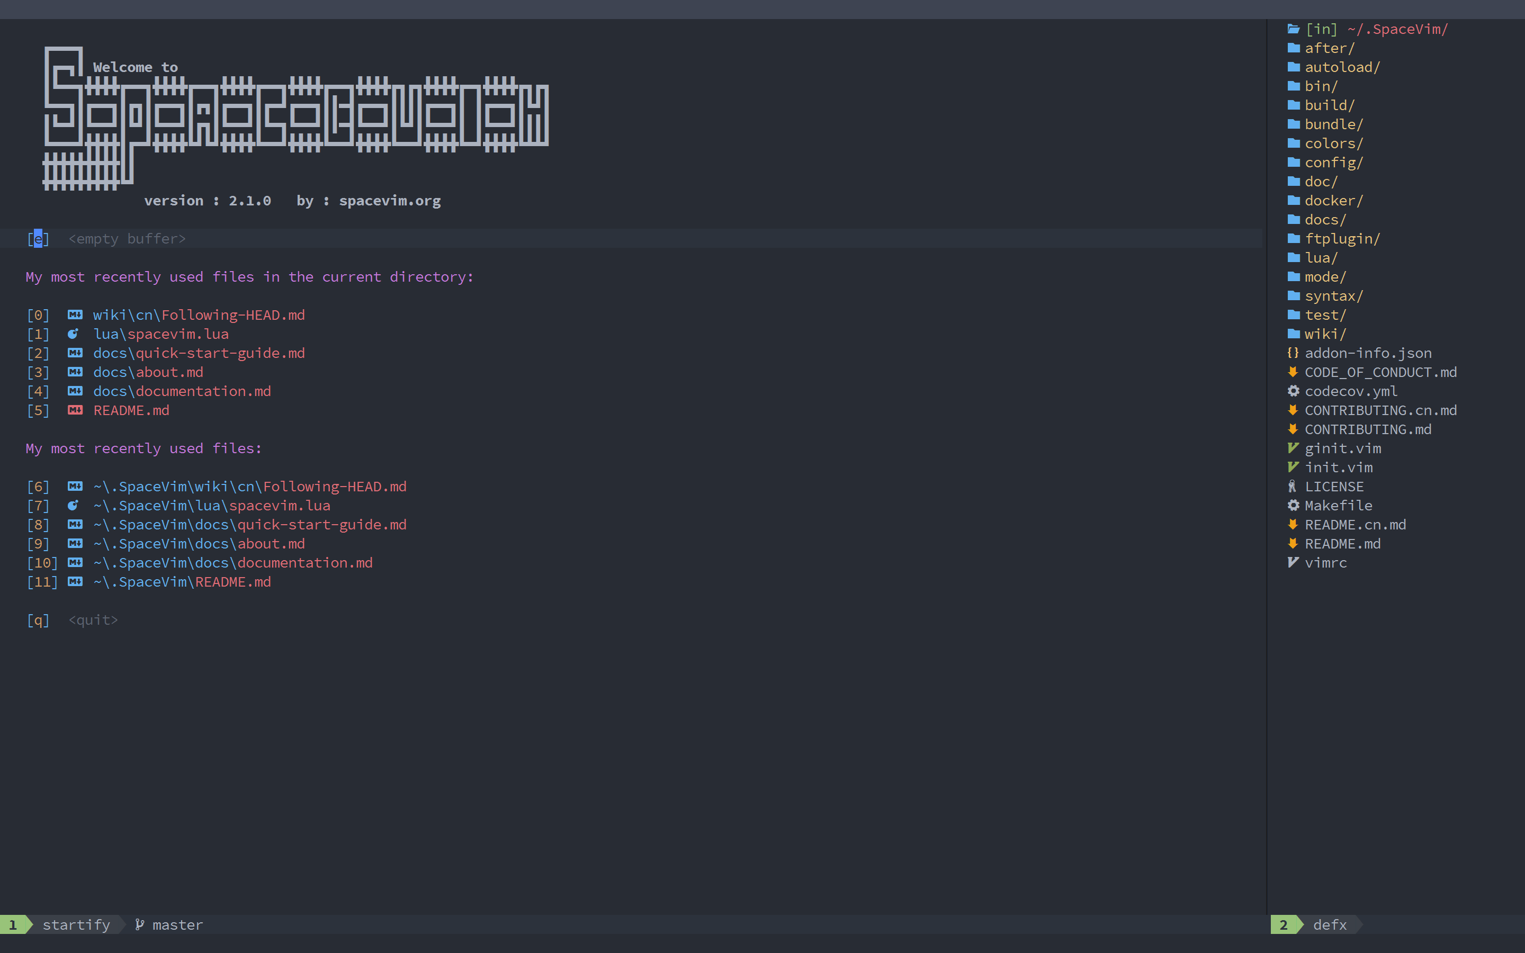Viewport: 1525px width, 953px height.
Task: Click the folder icon next to after/
Action: 1293,48
